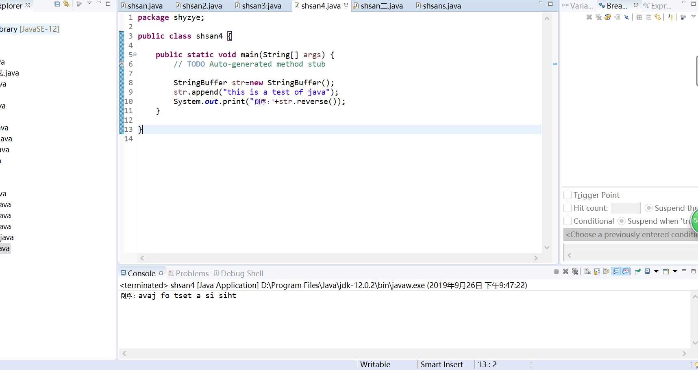698x370 pixels.
Task: Click Open Console icon
Action: [666, 271]
